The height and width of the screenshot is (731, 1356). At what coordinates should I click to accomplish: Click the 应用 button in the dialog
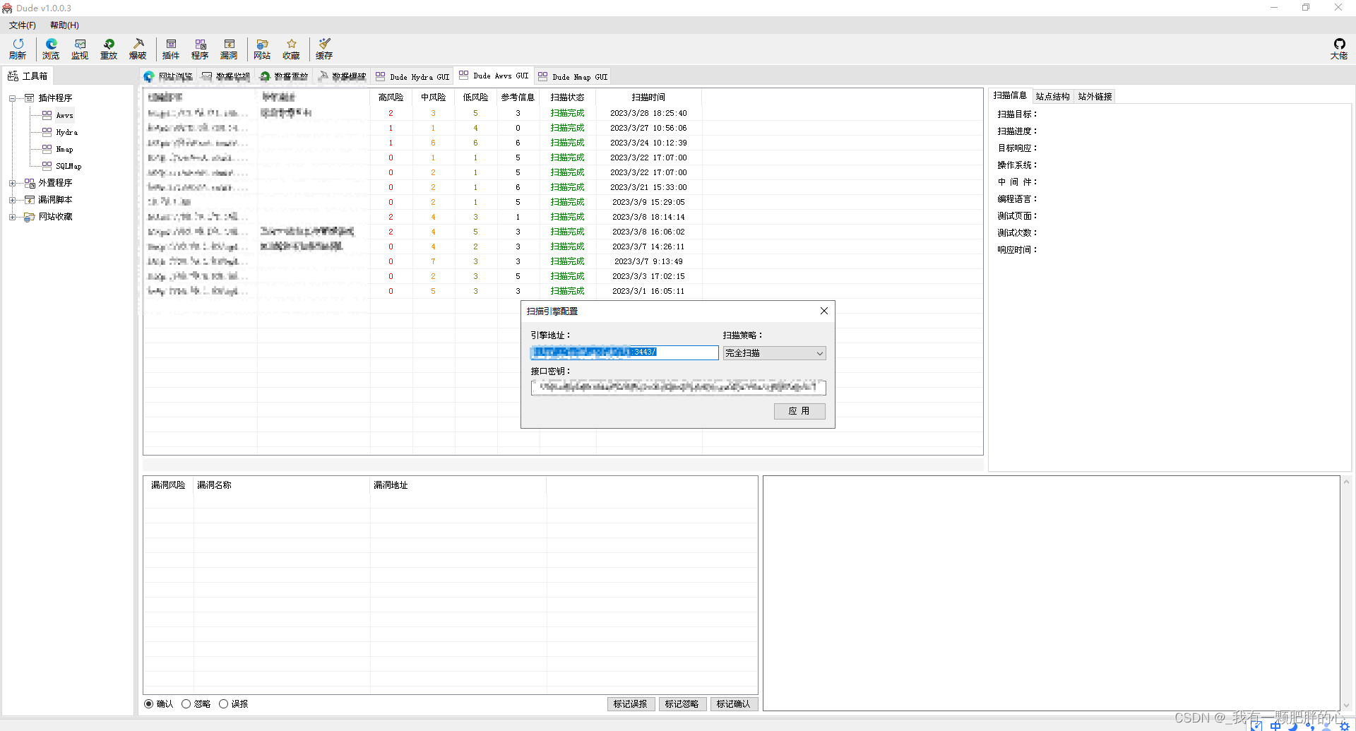[x=799, y=411]
